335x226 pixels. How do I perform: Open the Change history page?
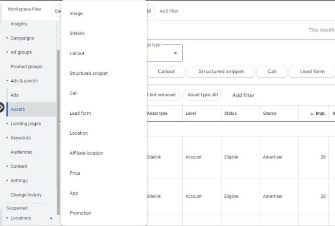(x=26, y=195)
